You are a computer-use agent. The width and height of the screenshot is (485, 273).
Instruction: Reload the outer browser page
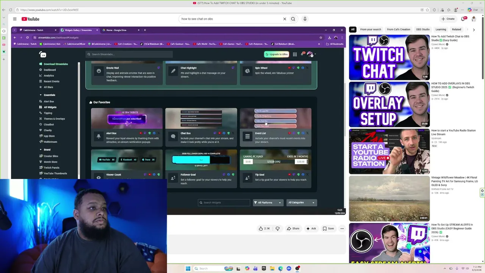pyautogui.click(x=10, y=10)
